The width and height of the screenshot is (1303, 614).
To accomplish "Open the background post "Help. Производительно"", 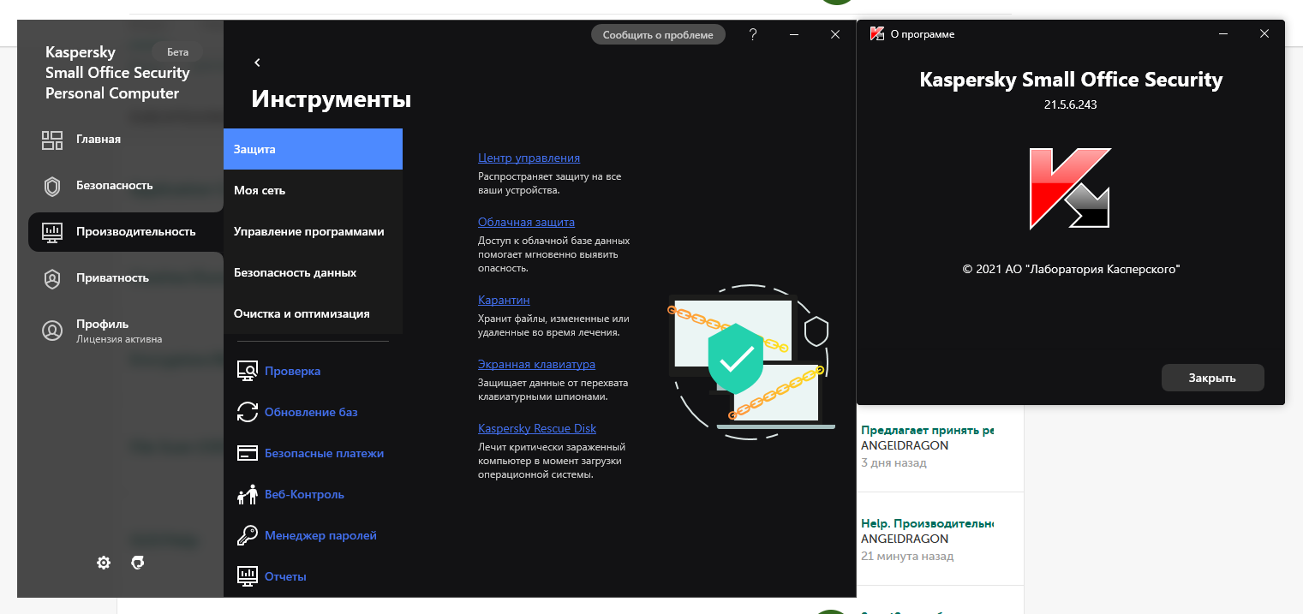I will coord(927,522).
